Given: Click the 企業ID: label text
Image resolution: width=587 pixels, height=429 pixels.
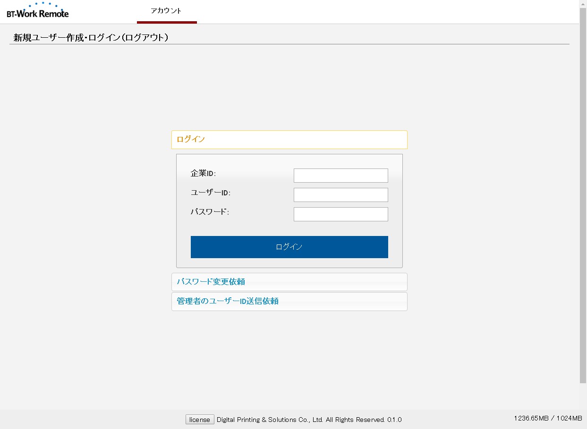Looking at the screenshot, I should 203,174.
